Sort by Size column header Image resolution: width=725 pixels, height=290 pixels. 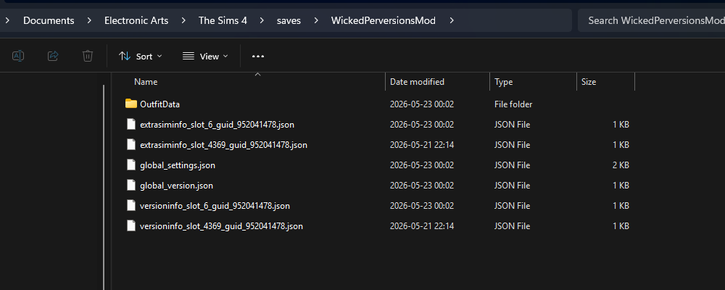(x=589, y=82)
